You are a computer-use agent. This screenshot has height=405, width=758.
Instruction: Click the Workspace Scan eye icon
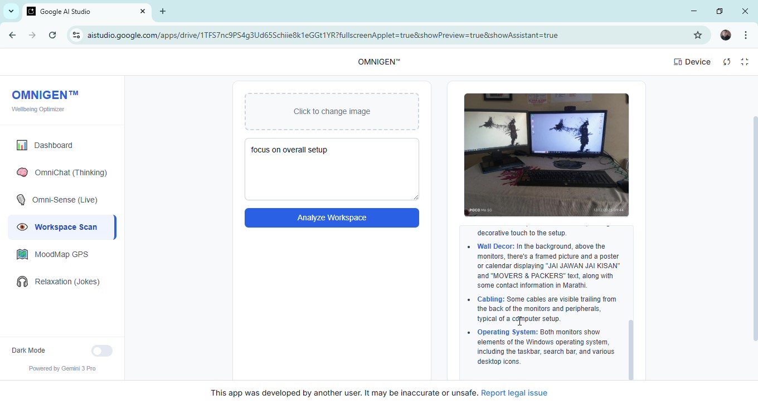pyautogui.click(x=22, y=228)
